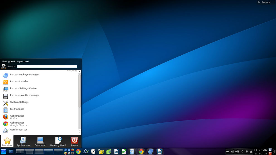Switch to the second virtual desktop in the pager
Screen dimensions: 276x155
tap(30, 151)
